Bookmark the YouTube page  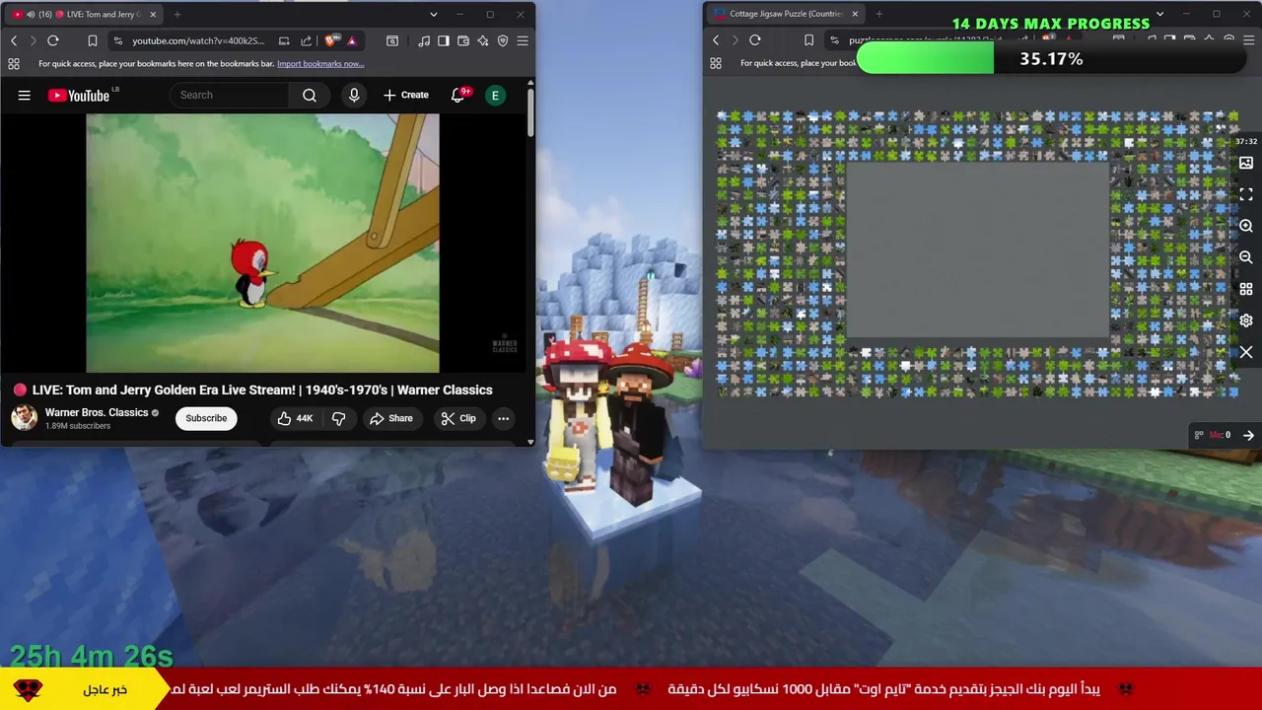point(92,40)
